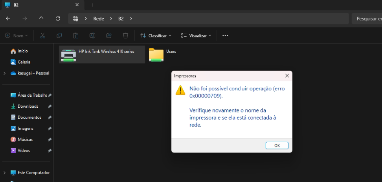The height and width of the screenshot is (182, 382).
Task: Click pin icon next to Área de Trabalho
Action: point(50,95)
